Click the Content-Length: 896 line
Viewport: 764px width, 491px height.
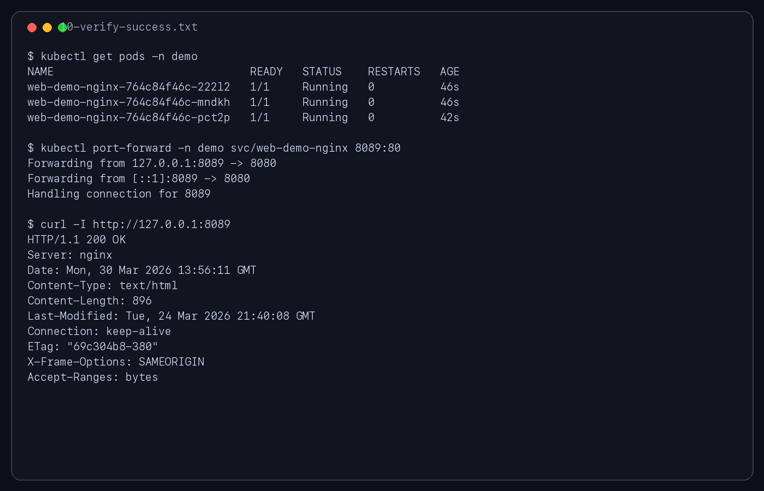point(89,301)
